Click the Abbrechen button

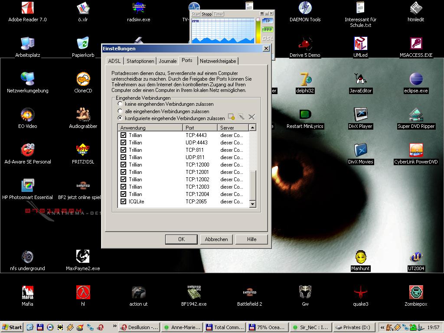pos(216,239)
